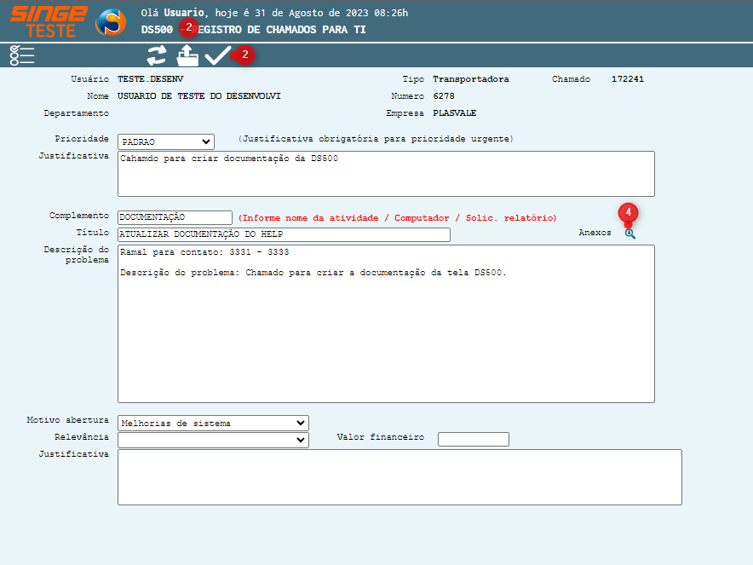Screen dimensions: 753x565
Task: Expand the Prioridade dropdown showing PADRAO
Action: [x=166, y=141]
